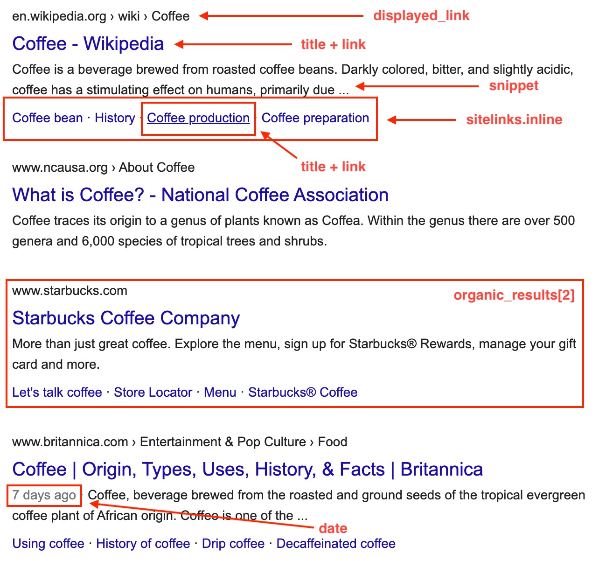Open the Coffee - Wikipedia result title
This screenshot has width=599, height=561.
pyautogui.click(x=88, y=44)
